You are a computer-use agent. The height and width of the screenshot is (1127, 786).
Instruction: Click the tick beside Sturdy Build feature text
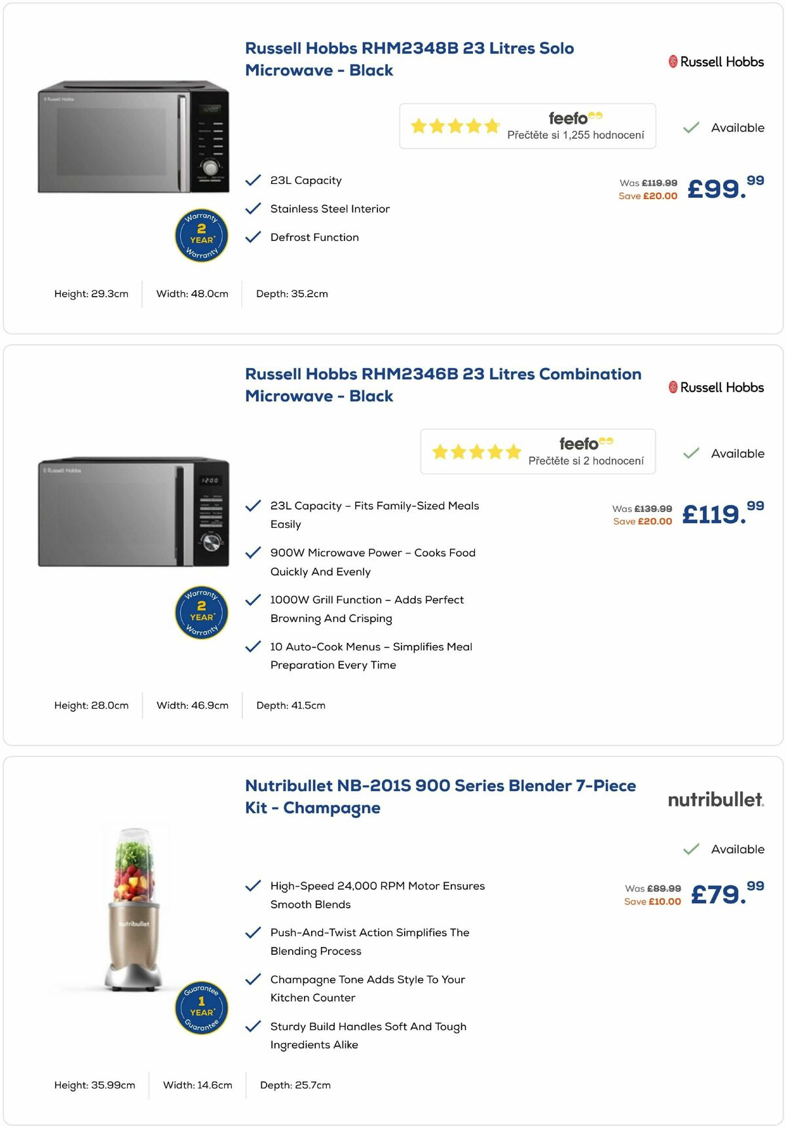point(253,1026)
